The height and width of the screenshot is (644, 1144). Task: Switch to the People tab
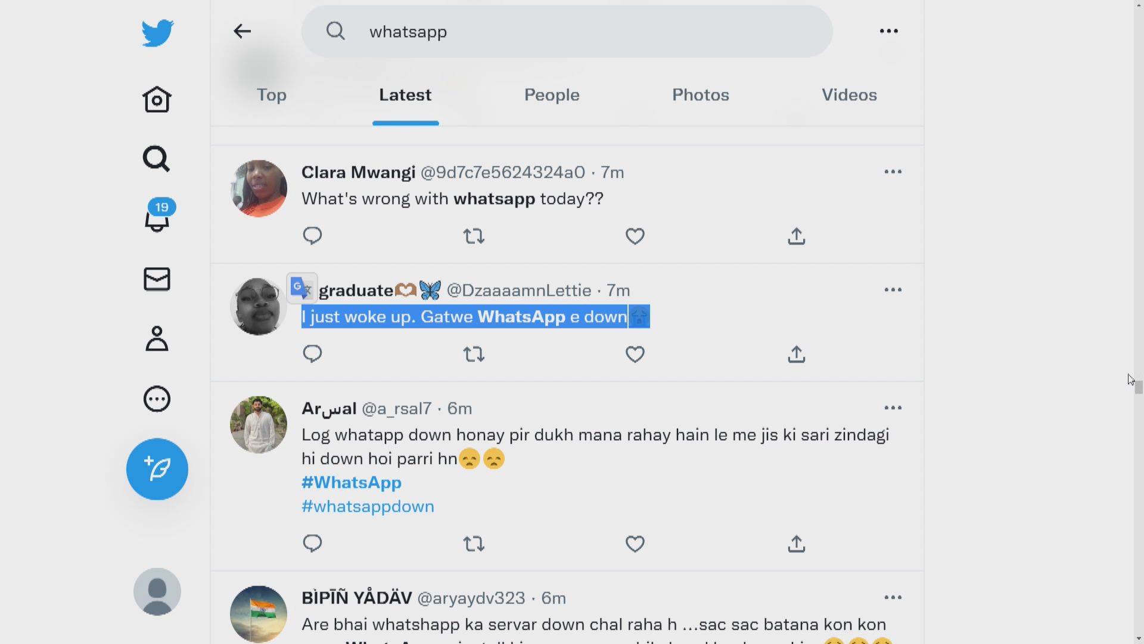pyautogui.click(x=552, y=94)
